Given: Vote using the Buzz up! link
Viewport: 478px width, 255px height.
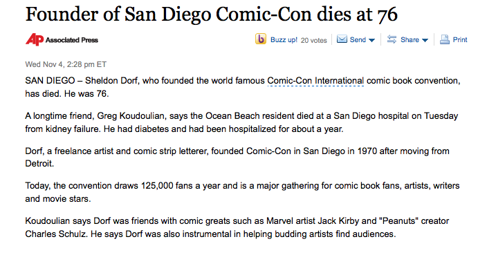Looking at the screenshot, I should (284, 40).
